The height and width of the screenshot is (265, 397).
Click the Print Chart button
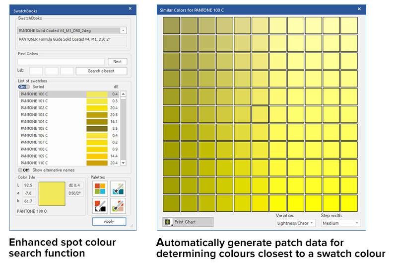188,222
